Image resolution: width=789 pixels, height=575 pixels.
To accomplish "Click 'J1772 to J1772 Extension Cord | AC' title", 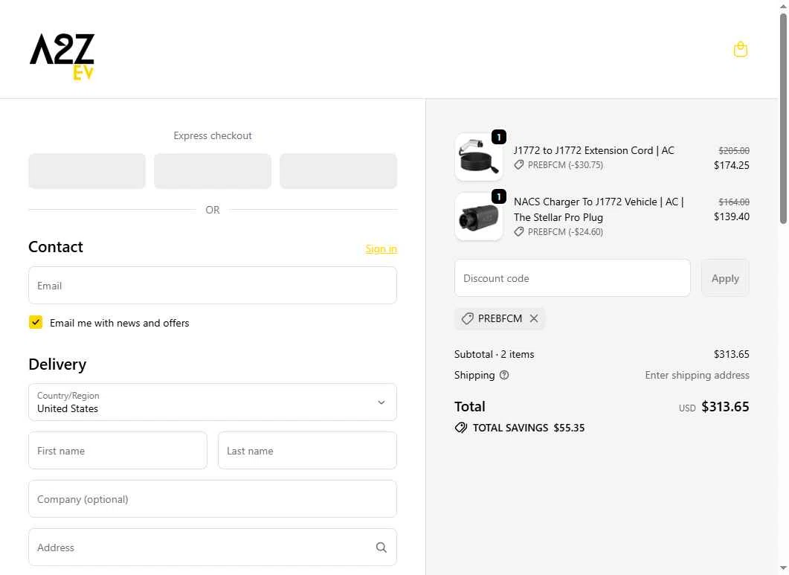I will pyautogui.click(x=593, y=150).
